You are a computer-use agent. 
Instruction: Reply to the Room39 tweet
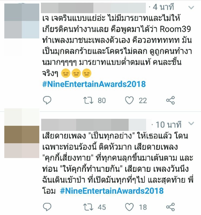coord(47,100)
